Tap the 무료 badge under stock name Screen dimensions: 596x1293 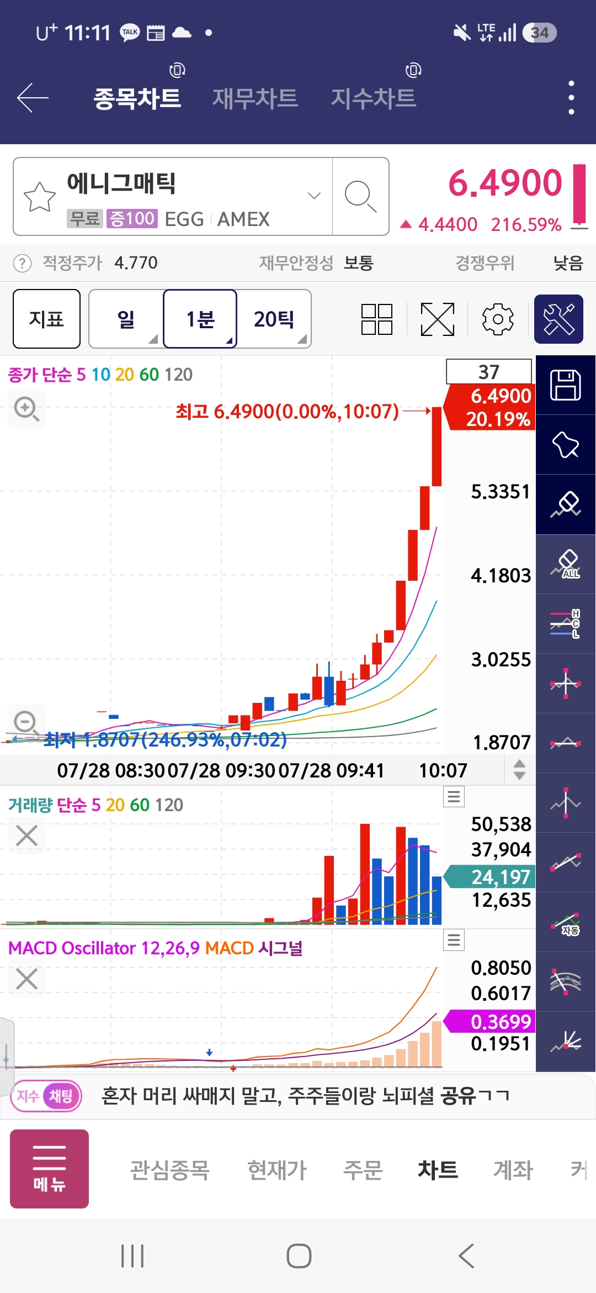point(85,219)
